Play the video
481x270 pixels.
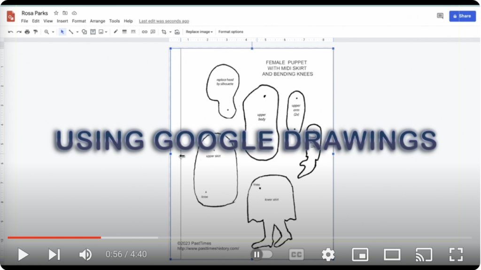coord(23,254)
